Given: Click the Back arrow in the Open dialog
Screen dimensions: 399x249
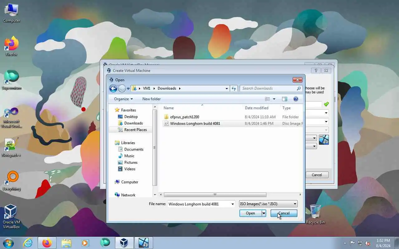Looking at the screenshot, I should point(113,88).
